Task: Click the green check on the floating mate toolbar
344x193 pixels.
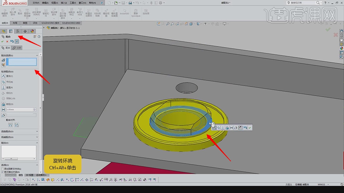Action: (250, 128)
